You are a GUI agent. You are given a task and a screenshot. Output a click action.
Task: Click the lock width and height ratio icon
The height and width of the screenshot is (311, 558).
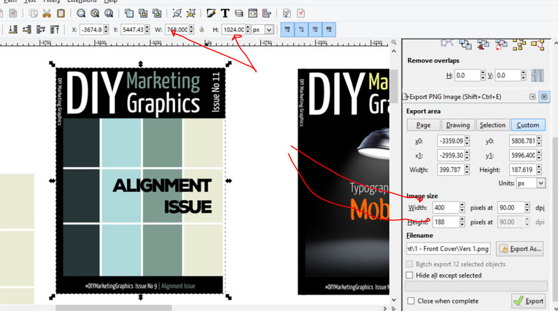(x=202, y=30)
